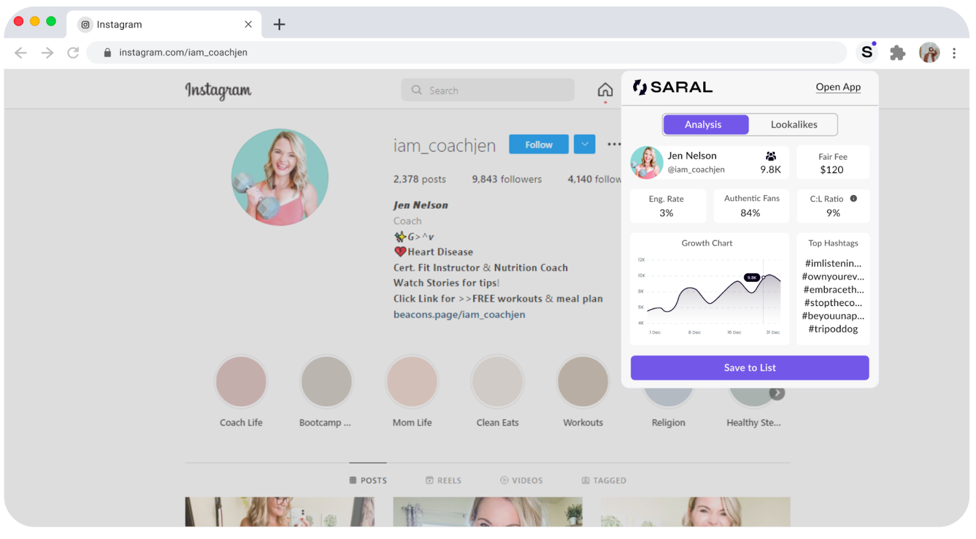Viewport: 976px width, 539px height.
Task: Open the beacons.page/iam_coachjen link
Action: pyautogui.click(x=459, y=315)
